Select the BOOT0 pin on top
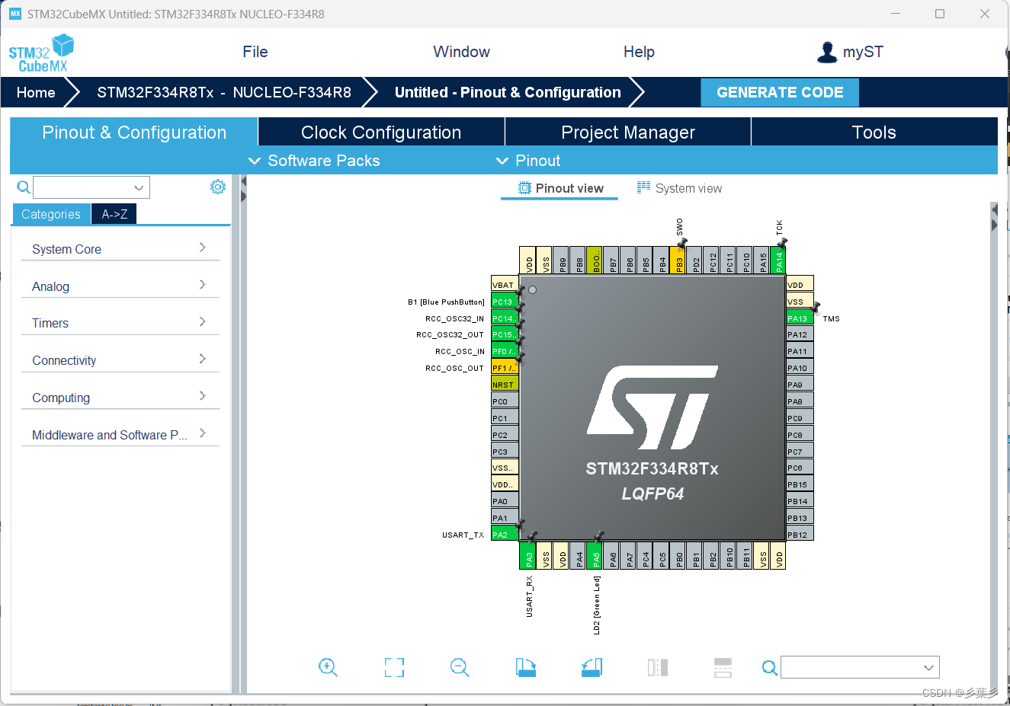Image resolution: width=1010 pixels, height=706 pixels. [595, 260]
